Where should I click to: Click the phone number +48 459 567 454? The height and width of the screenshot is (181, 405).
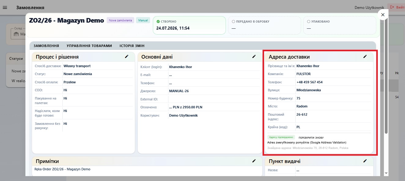[x=309, y=82]
